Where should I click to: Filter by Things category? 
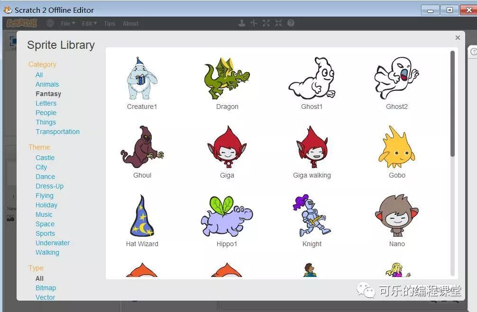click(x=46, y=122)
